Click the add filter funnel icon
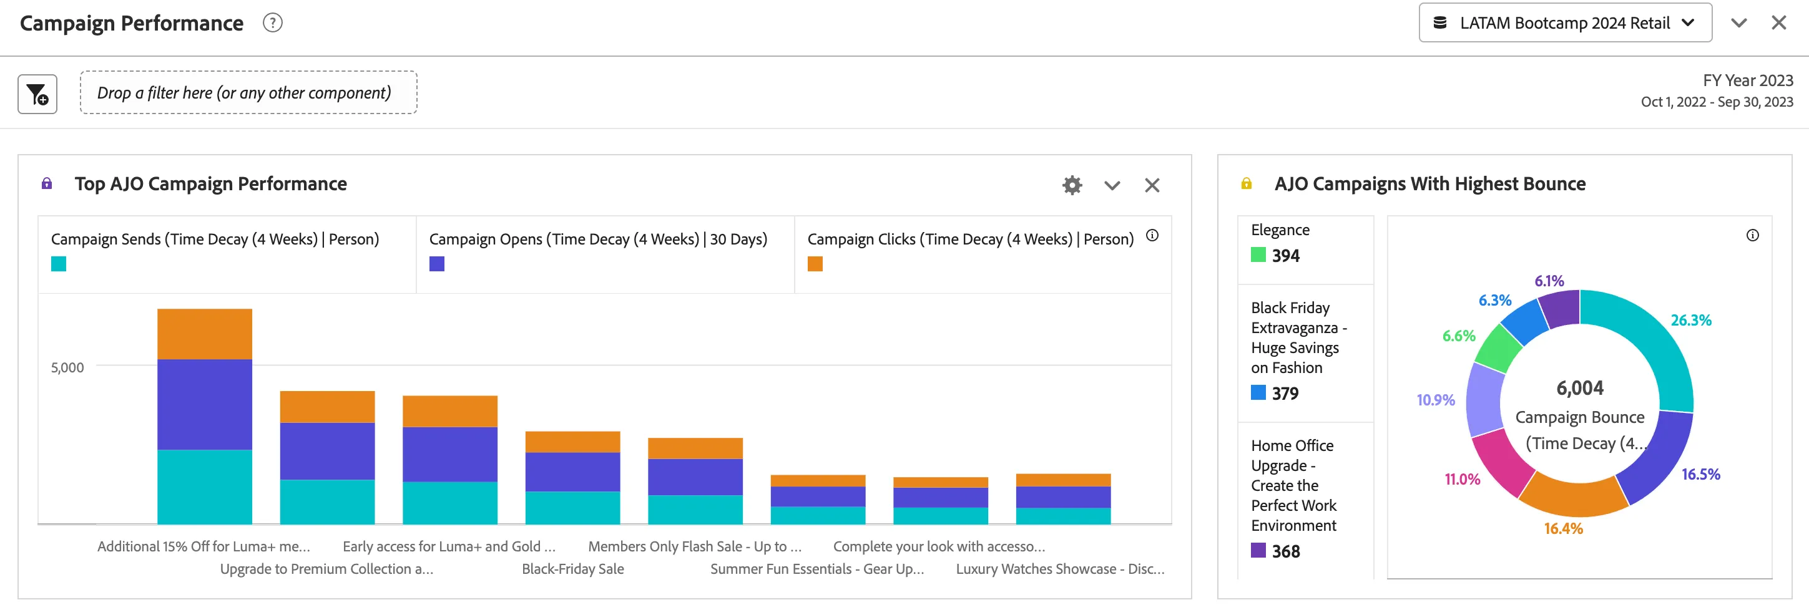 point(37,94)
